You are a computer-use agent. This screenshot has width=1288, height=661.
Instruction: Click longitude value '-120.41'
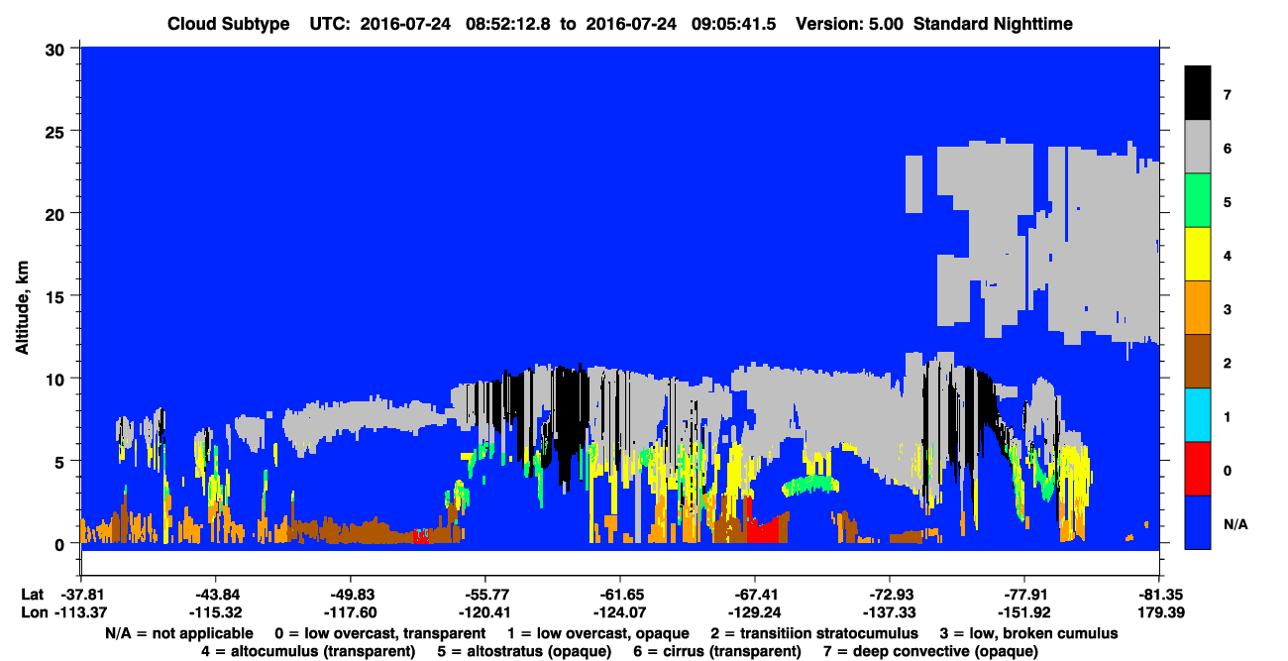click(485, 612)
